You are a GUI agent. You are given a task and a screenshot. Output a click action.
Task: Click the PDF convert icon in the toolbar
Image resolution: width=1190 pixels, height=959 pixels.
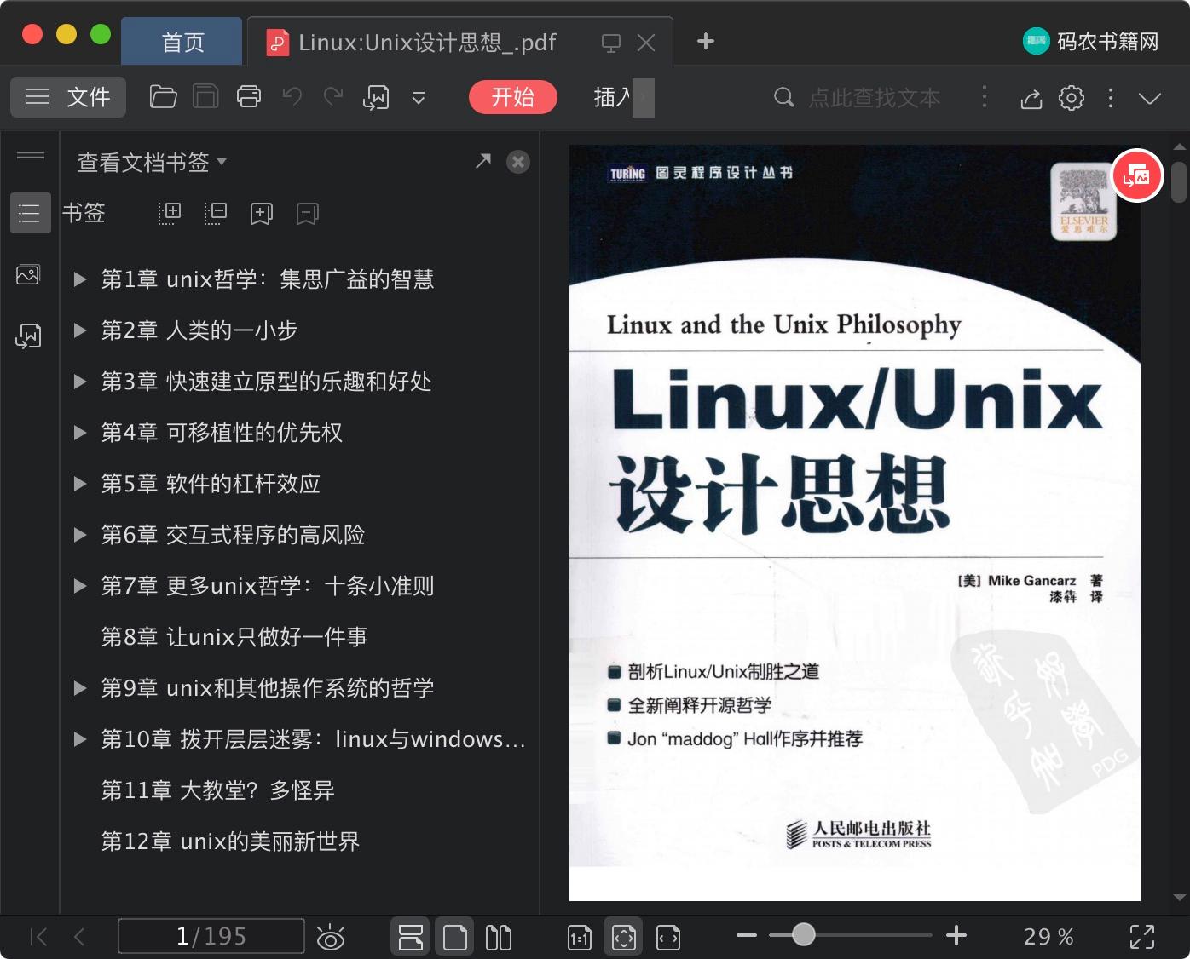pyautogui.click(x=376, y=97)
